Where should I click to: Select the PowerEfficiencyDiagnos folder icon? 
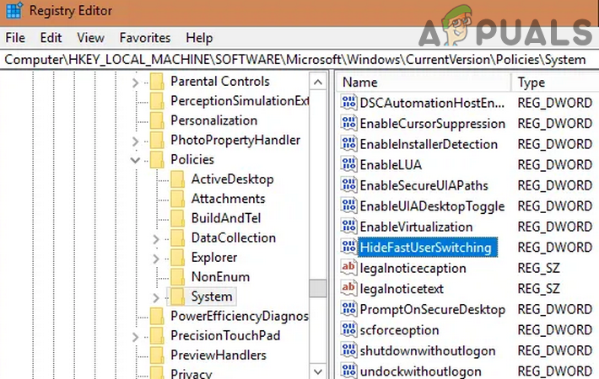[157, 316]
